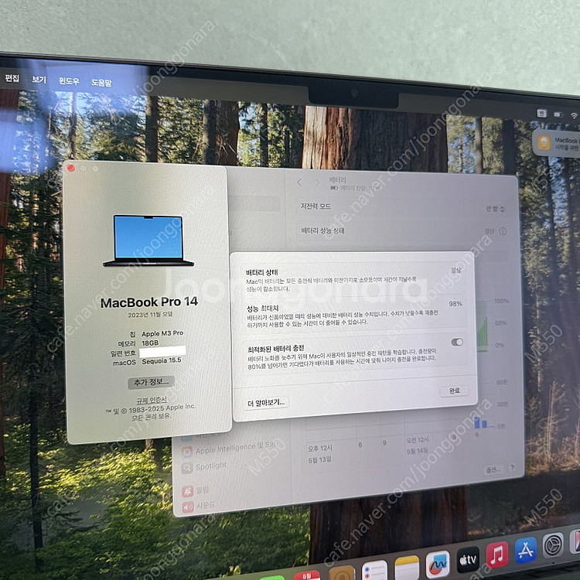580x580 pixels.
Task: Select Apple Intelligence 및 Siri in settings sidebar
Action: pos(228,449)
